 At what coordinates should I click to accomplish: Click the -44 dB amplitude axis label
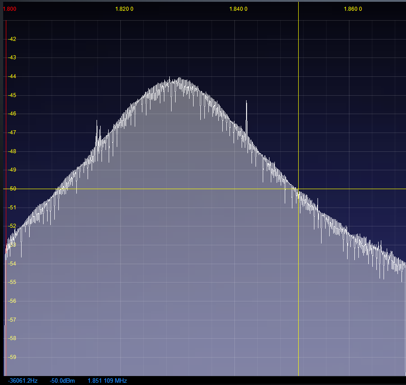[12, 76]
